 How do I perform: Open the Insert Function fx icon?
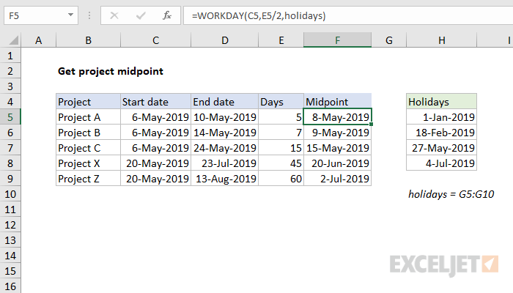coord(167,15)
